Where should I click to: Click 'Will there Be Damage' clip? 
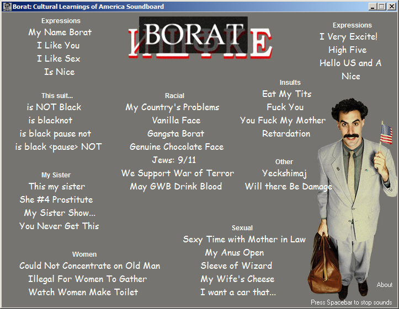[289, 187]
